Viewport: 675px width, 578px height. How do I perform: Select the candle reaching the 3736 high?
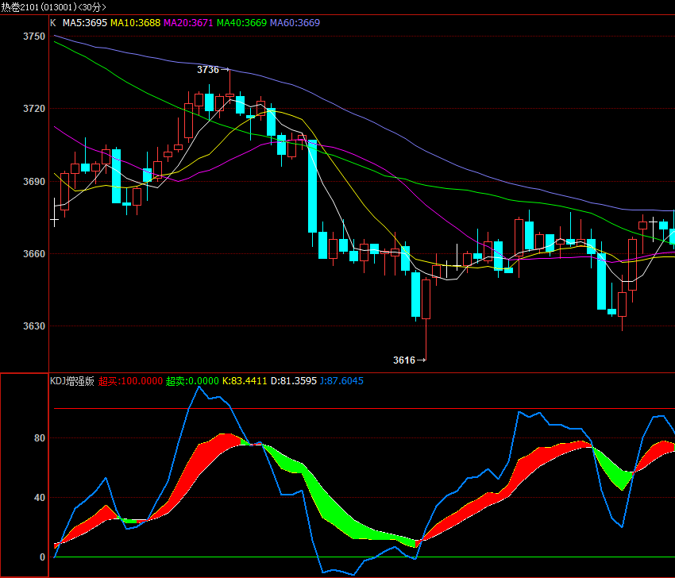(229, 86)
